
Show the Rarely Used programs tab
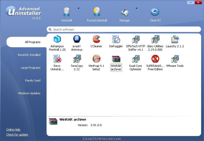click(x=33, y=80)
